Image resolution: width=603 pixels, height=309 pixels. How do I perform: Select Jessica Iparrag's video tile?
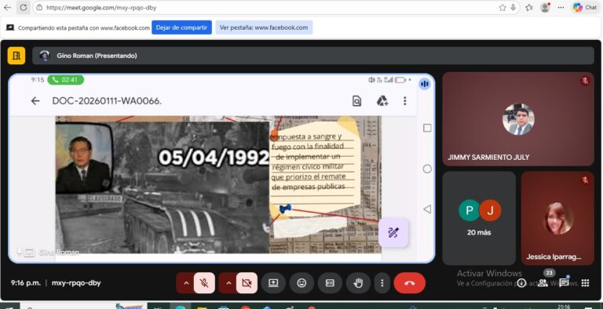[x=557, y=218]
